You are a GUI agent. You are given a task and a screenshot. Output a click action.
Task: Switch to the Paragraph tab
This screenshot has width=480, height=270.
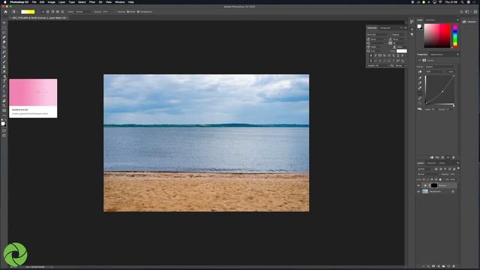point(385,28)
